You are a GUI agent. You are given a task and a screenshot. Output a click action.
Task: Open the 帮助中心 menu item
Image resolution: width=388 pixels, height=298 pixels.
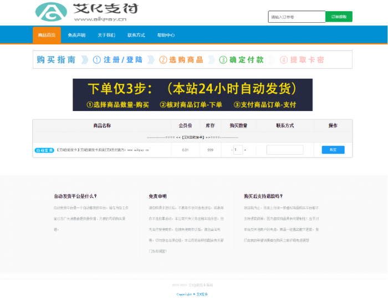coord(166,35)
